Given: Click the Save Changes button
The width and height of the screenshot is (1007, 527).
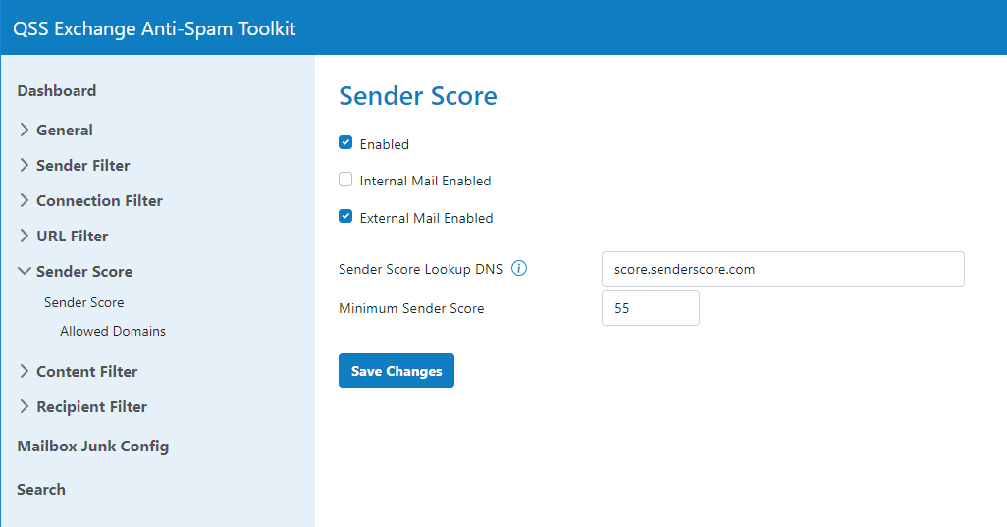Looking at the screenshot, I should [x=397, y=370].
